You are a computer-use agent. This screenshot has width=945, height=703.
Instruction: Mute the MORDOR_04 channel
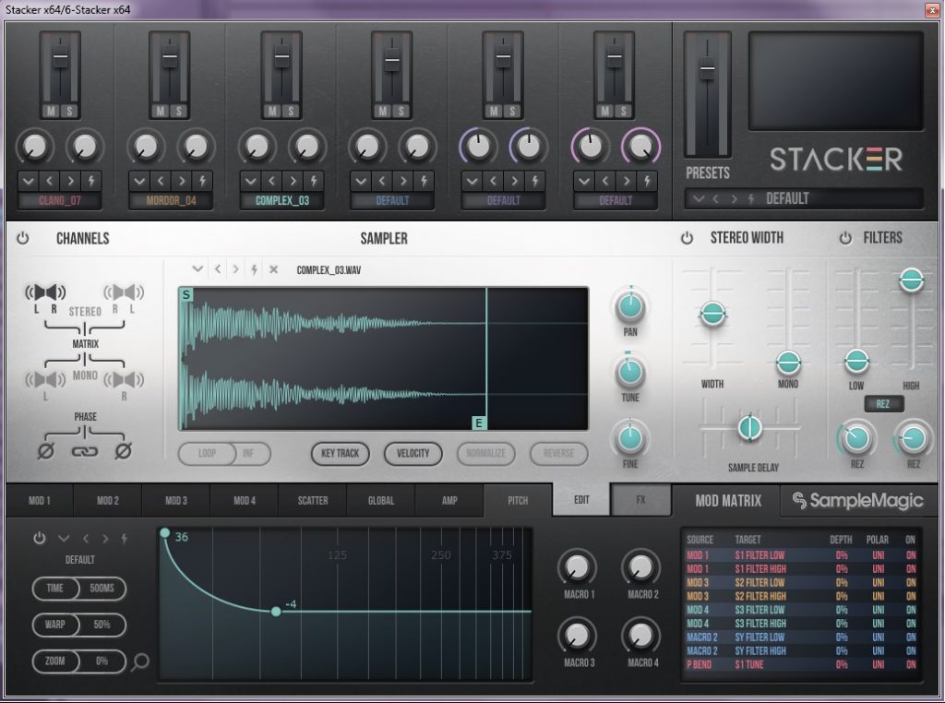click(161, 112)
